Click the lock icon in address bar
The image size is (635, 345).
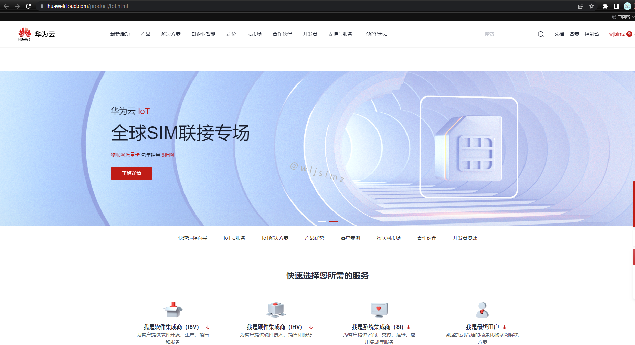42,6
